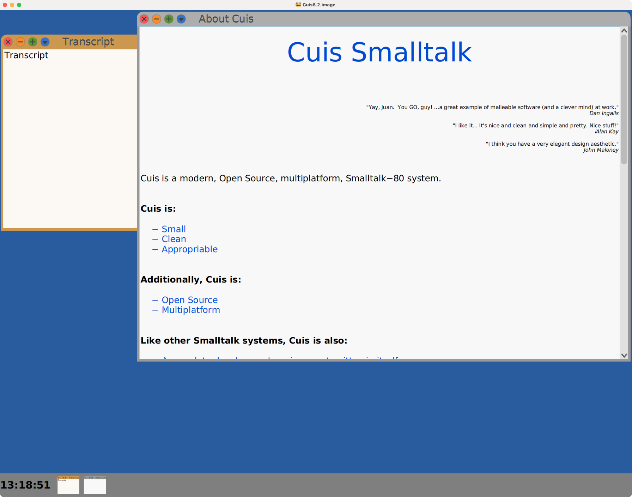Select the Transcript window thumbnail in the taskbar

pyautogui.click(x=68, y=485)
